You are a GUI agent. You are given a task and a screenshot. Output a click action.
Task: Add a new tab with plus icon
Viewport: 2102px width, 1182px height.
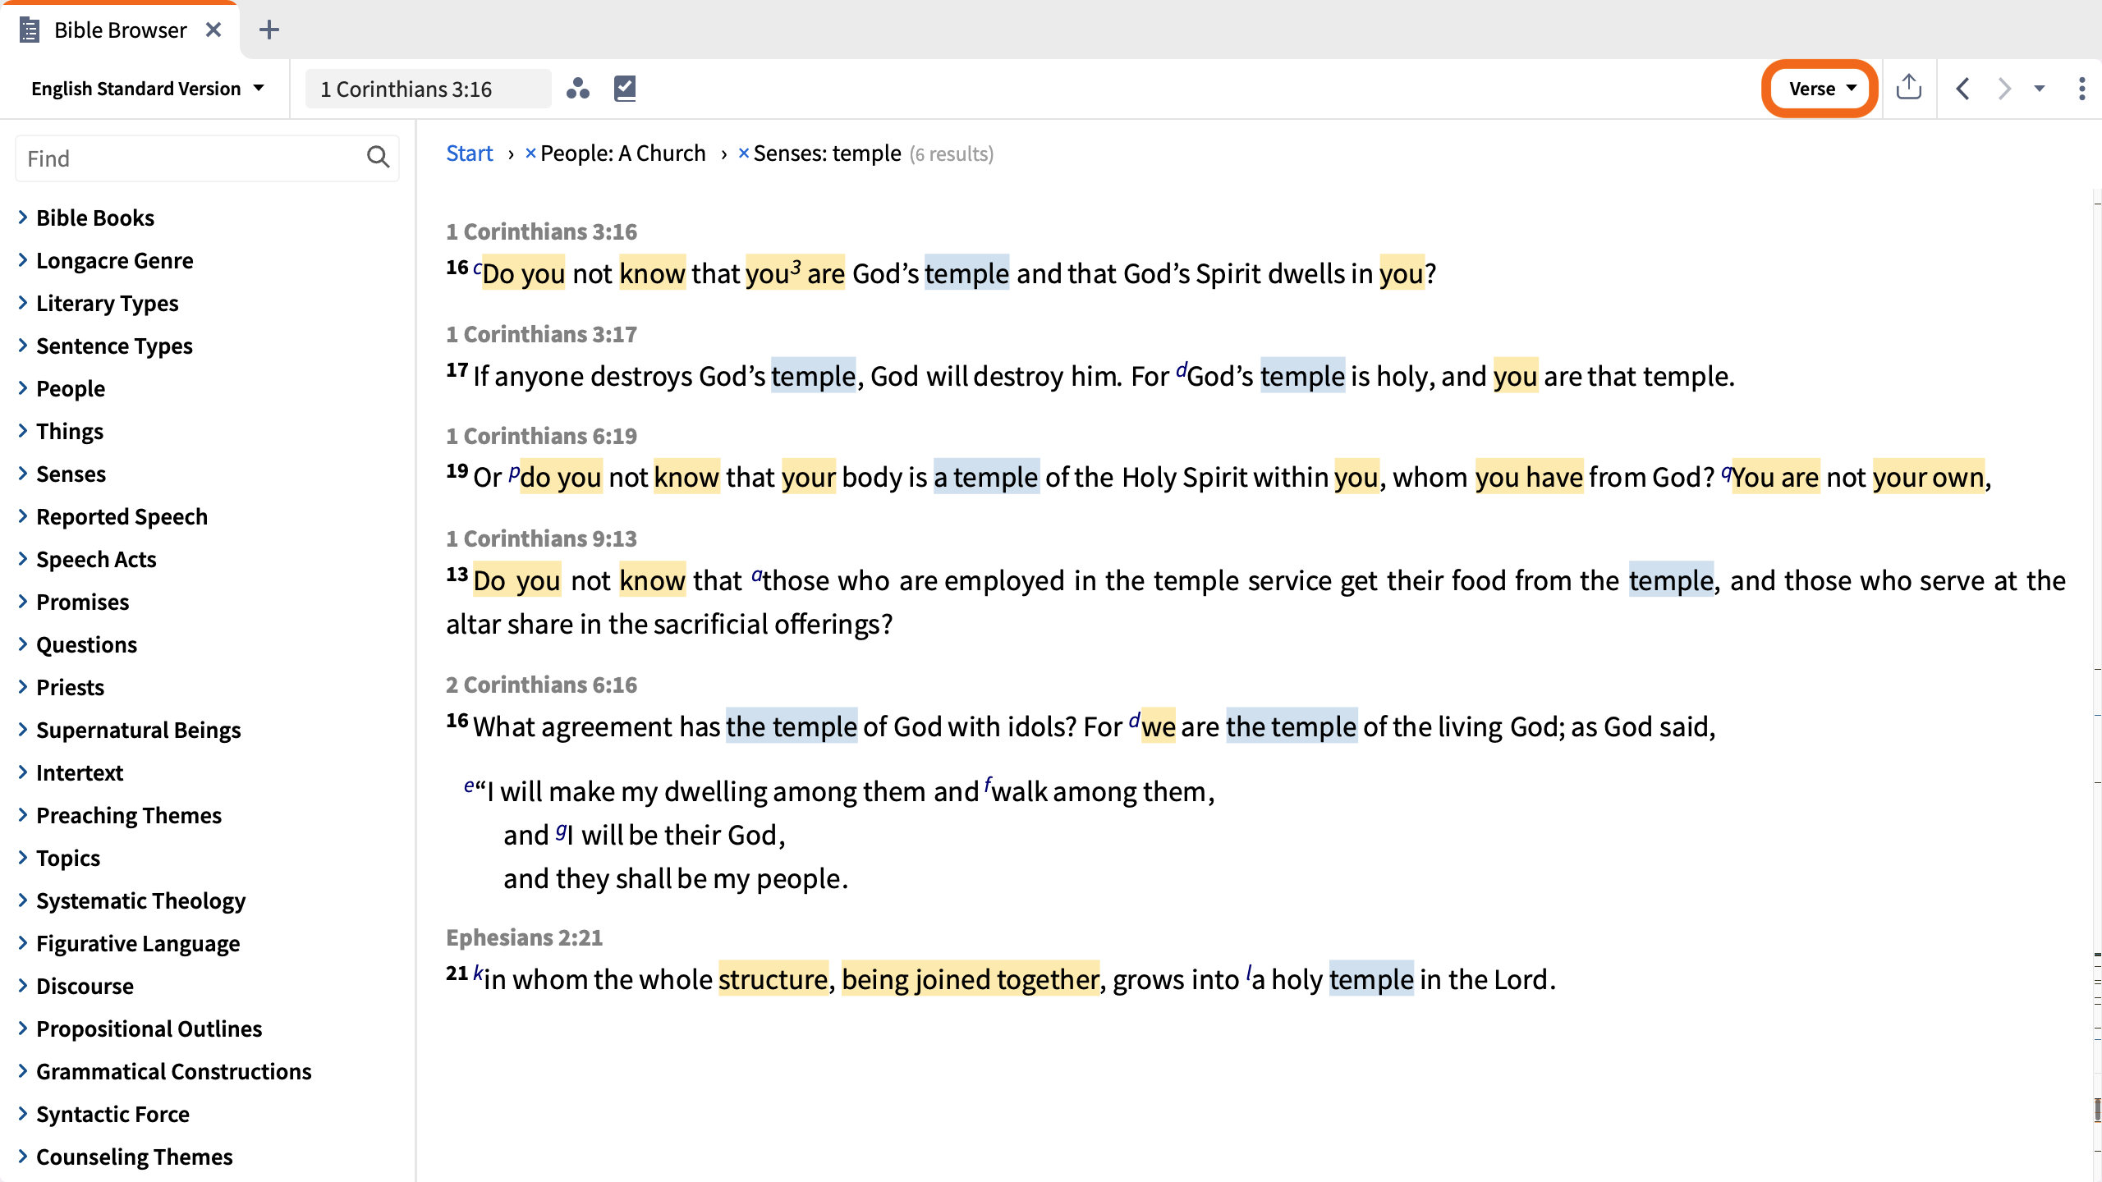pyautogui.click(x=268, y=30)
